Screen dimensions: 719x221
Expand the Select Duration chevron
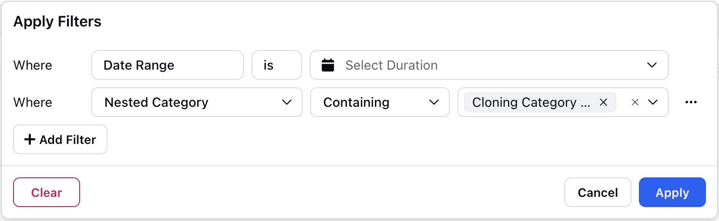click(x=652, y=65)
